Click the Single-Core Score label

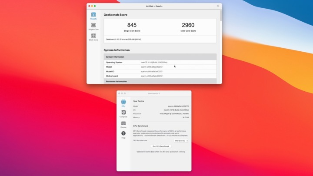coord(132,31)
